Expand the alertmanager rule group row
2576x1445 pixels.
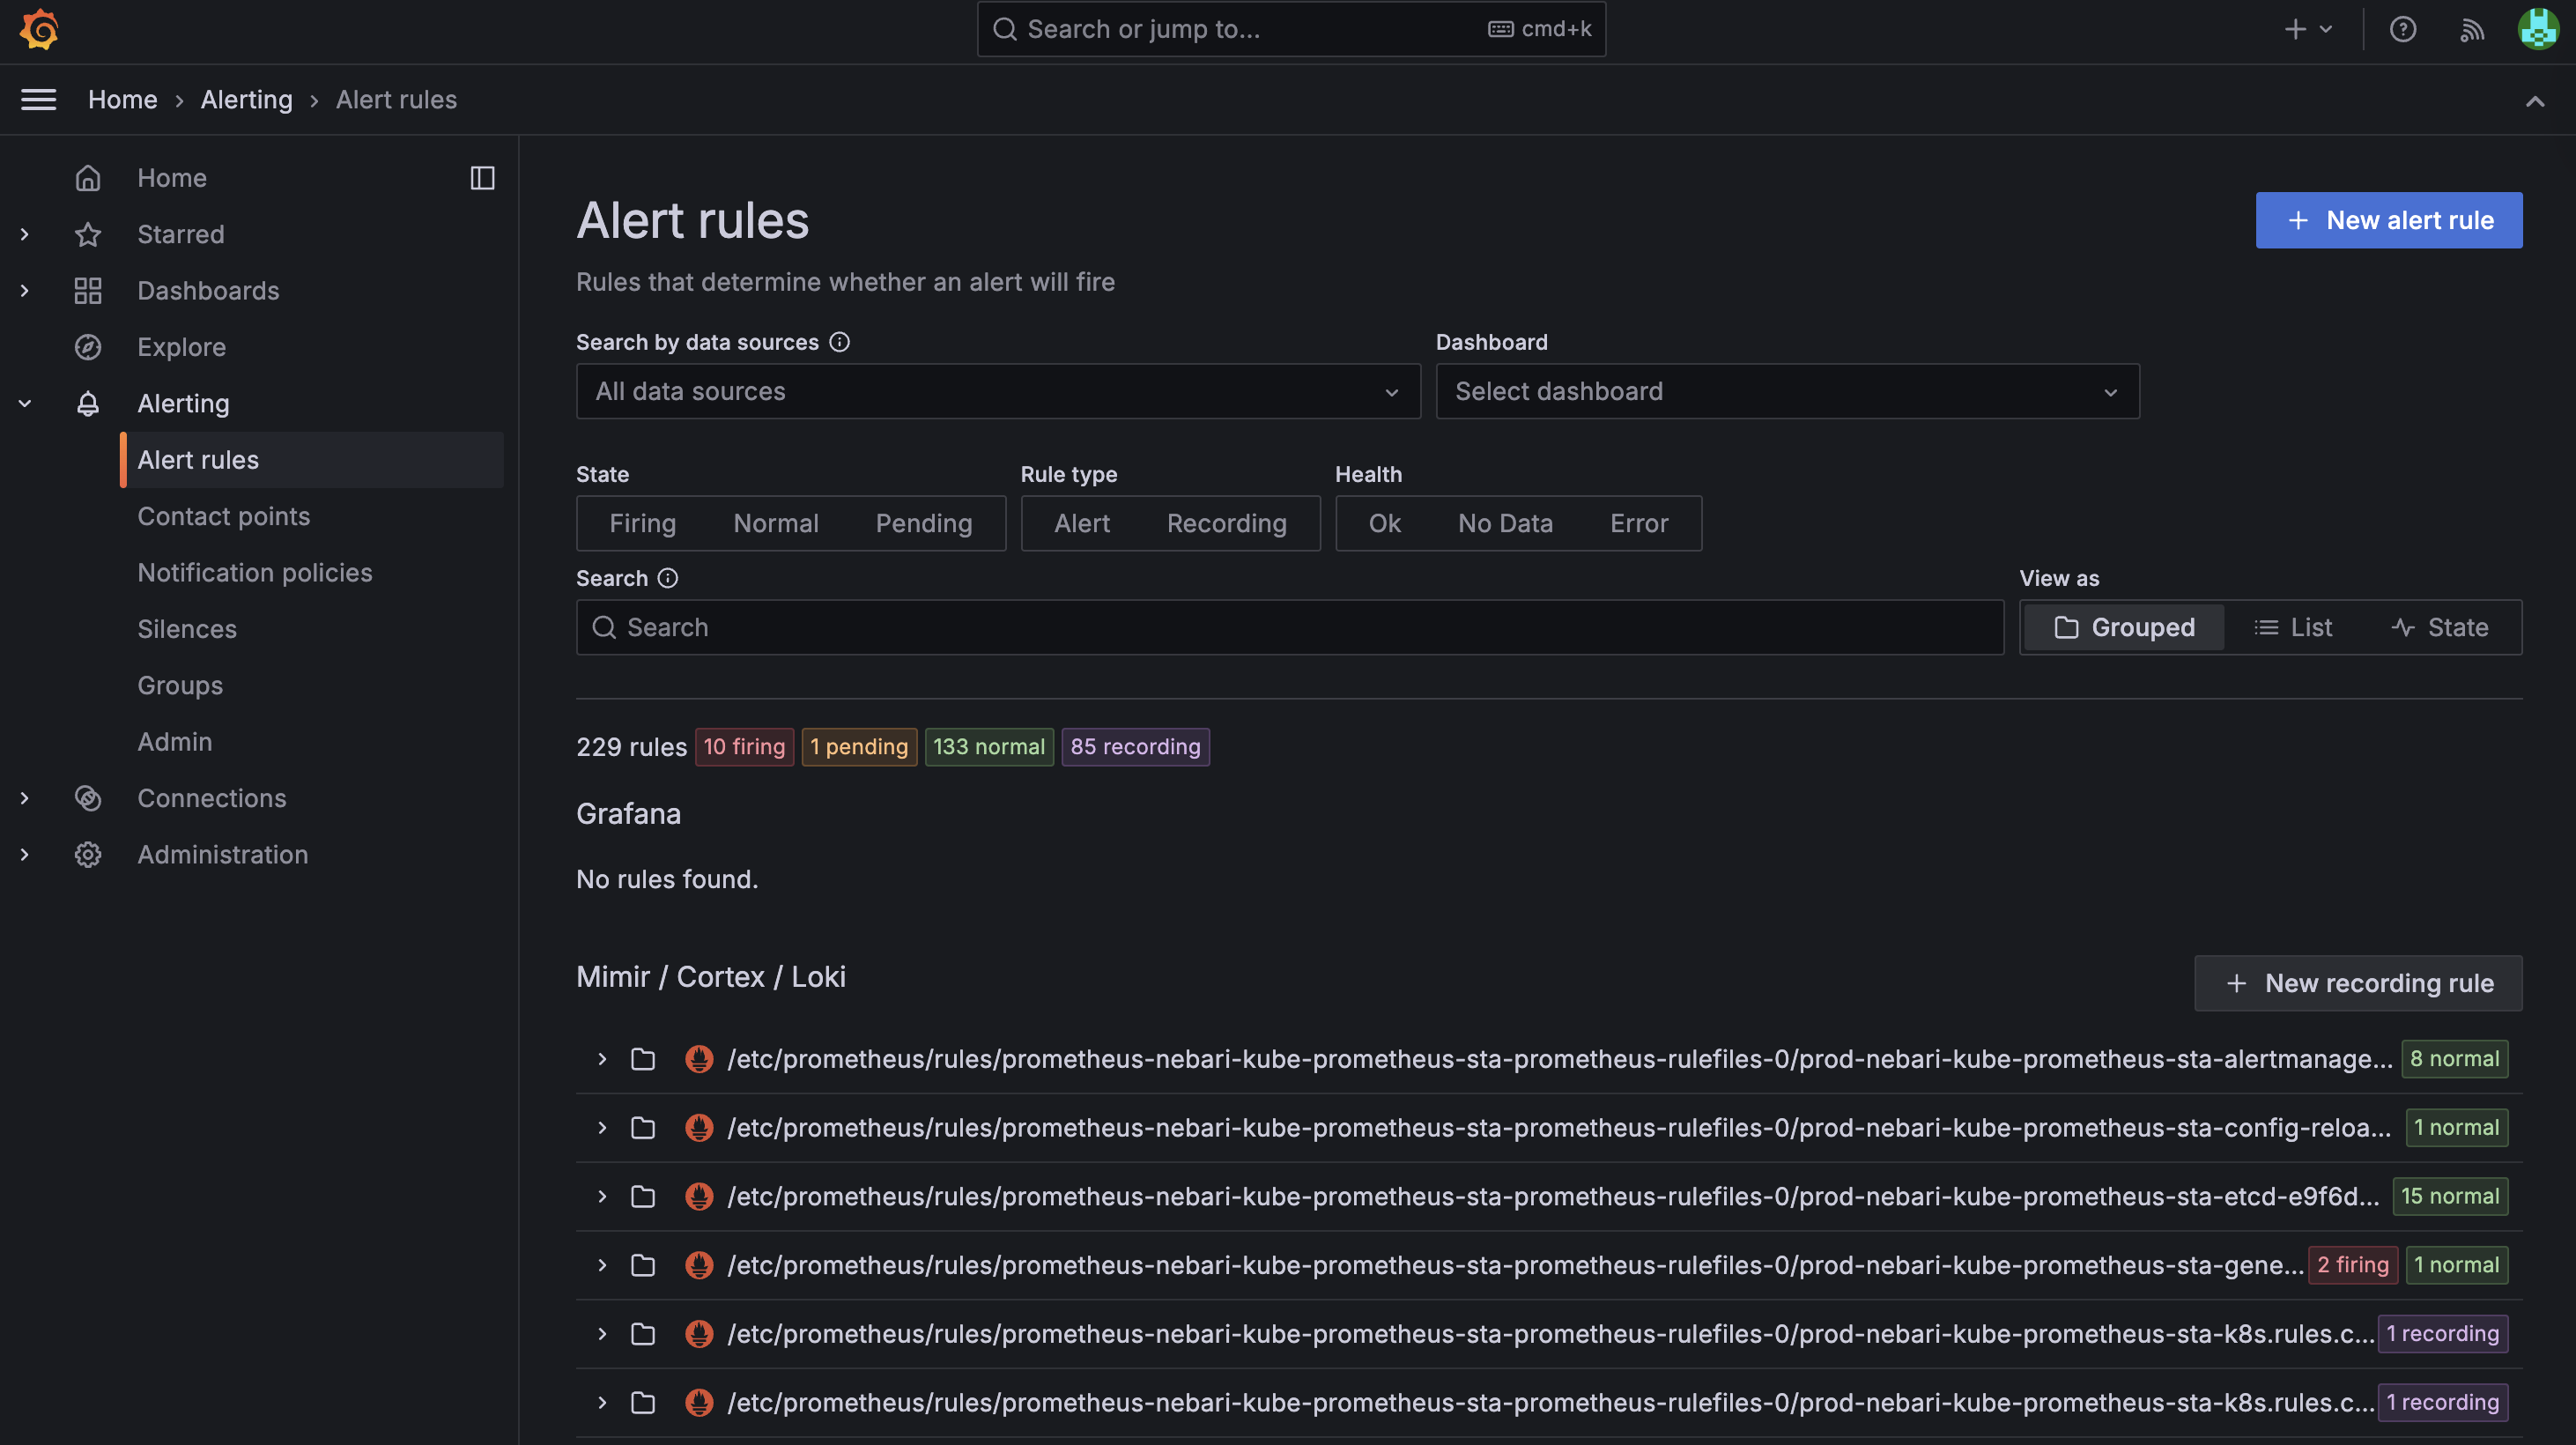(x=601, y=1059)
